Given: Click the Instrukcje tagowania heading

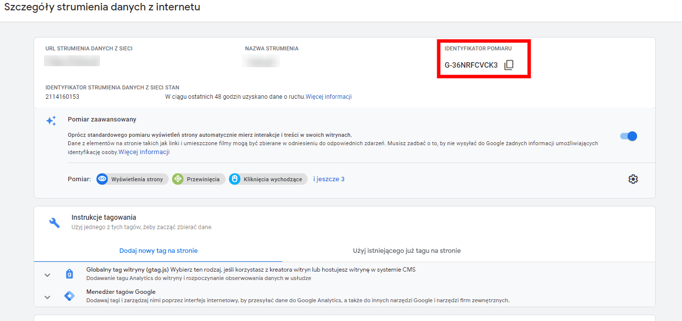Looking at the screenshot, I should pyautogui.click(x=104, y=217).
